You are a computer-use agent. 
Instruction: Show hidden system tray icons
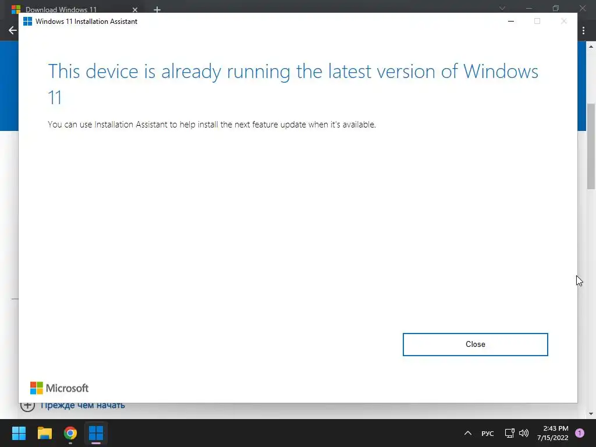[468, 433]
